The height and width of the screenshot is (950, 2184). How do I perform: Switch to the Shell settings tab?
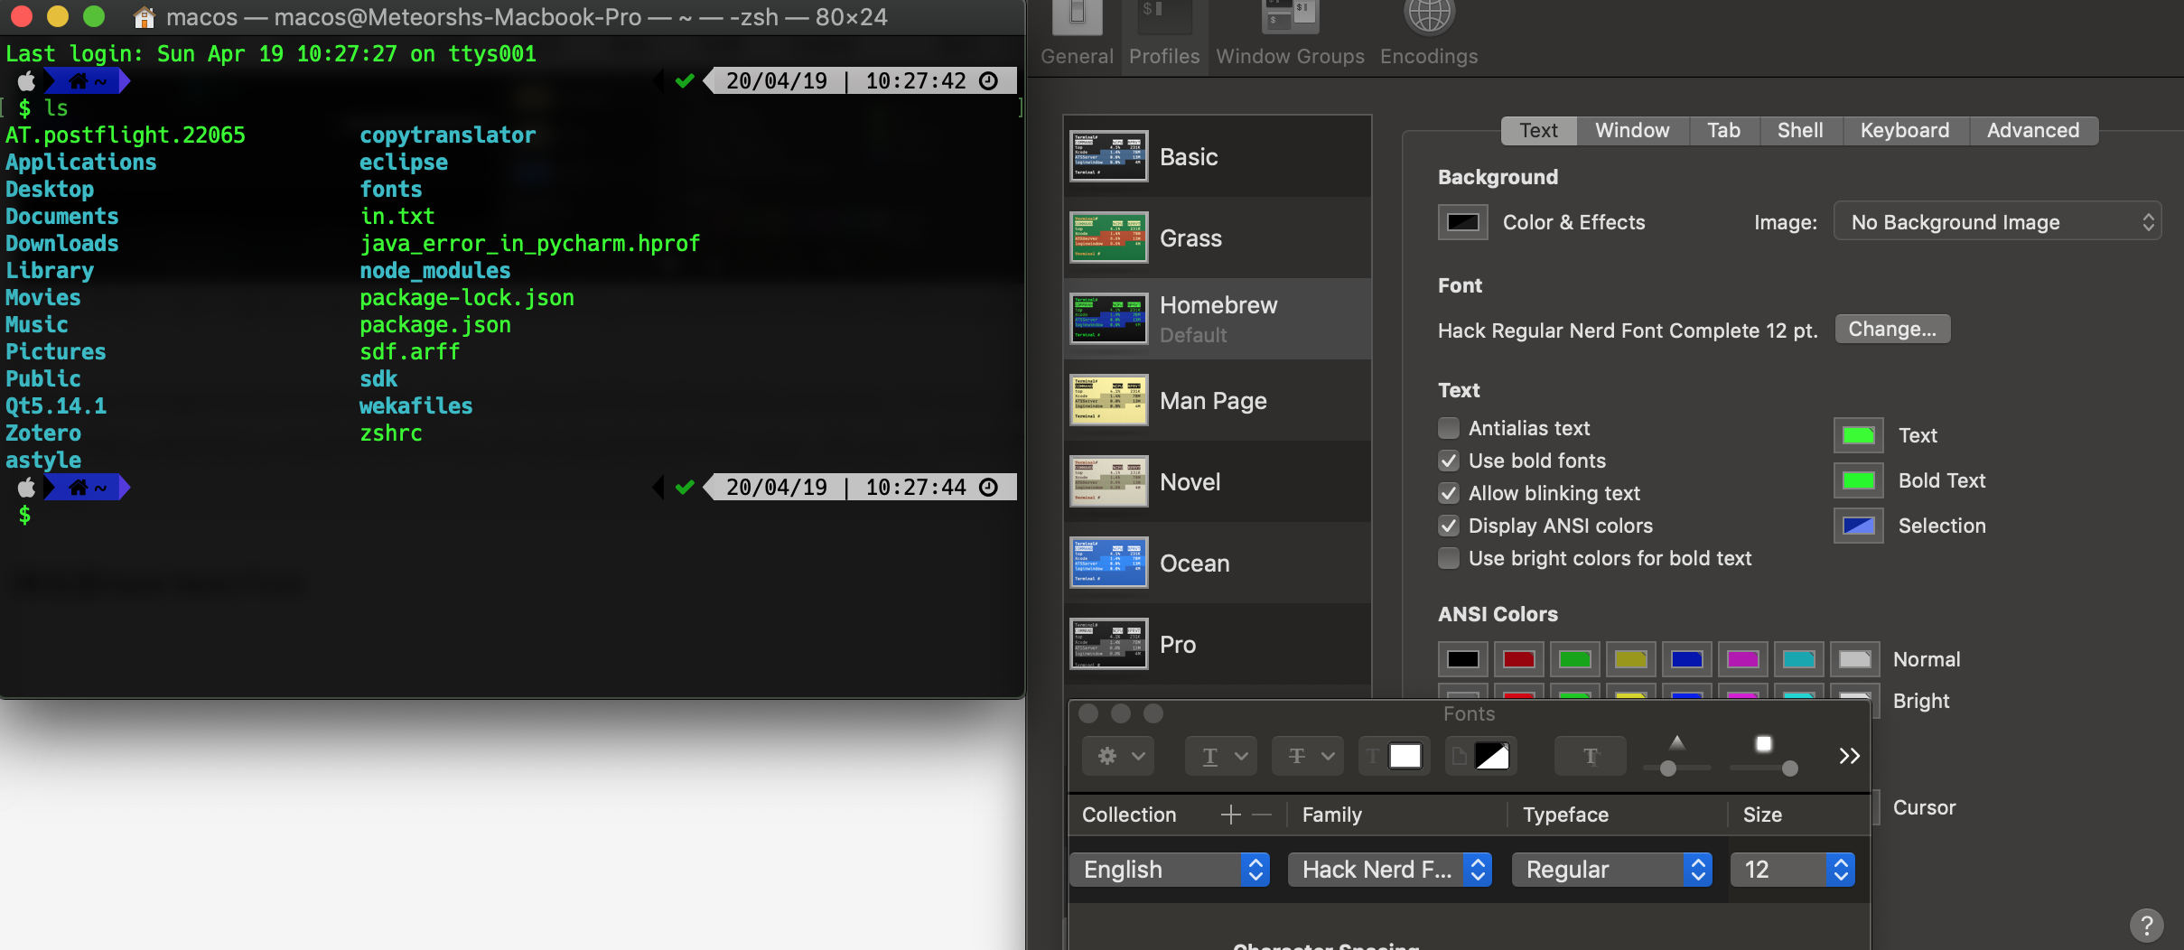[x=1800, y=130]
